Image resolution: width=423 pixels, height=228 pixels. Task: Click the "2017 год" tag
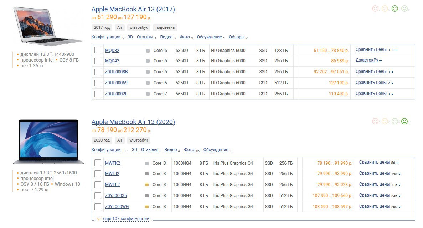[102, 27]
